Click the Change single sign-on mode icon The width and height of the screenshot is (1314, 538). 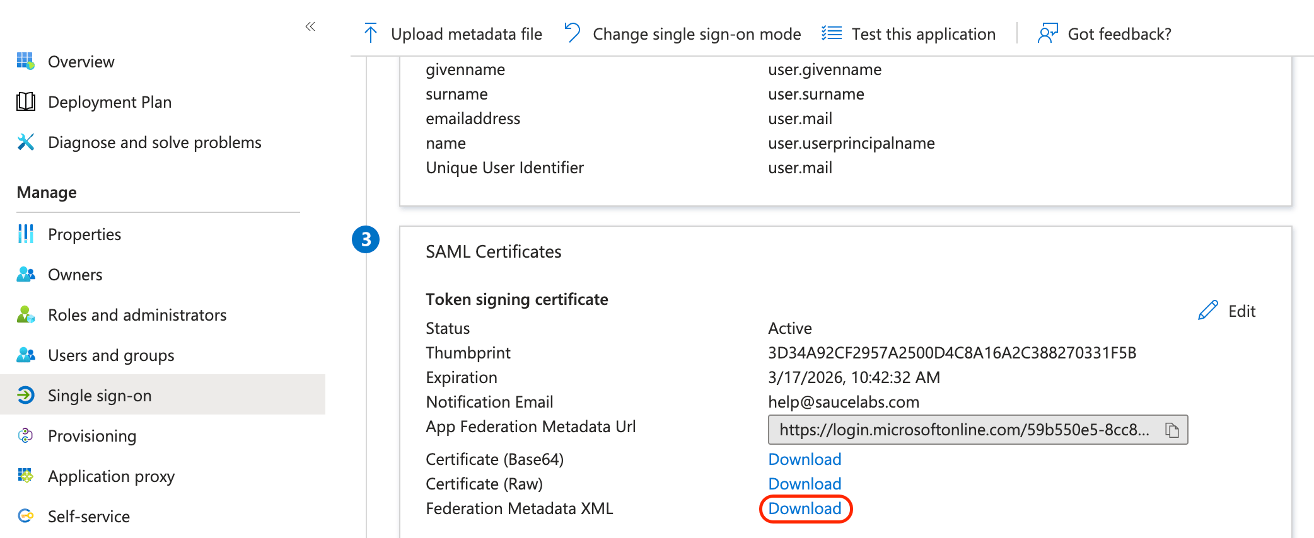(573, 33)
